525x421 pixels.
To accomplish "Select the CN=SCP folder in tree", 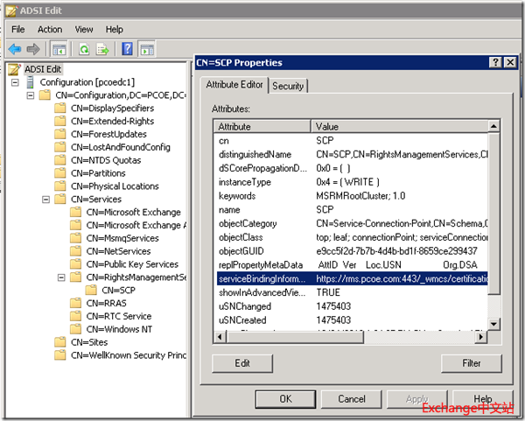I will pos(118,290).
